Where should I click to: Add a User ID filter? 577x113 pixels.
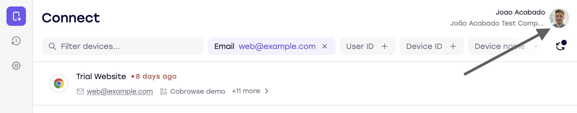(384, 46)
